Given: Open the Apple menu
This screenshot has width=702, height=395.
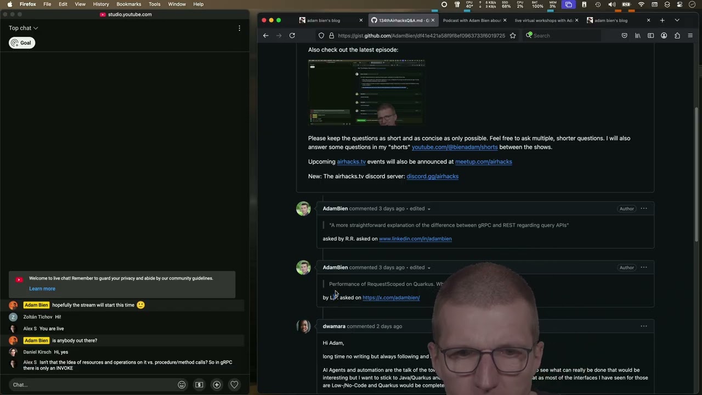Looking at the screenshot, I should [9, 4].
